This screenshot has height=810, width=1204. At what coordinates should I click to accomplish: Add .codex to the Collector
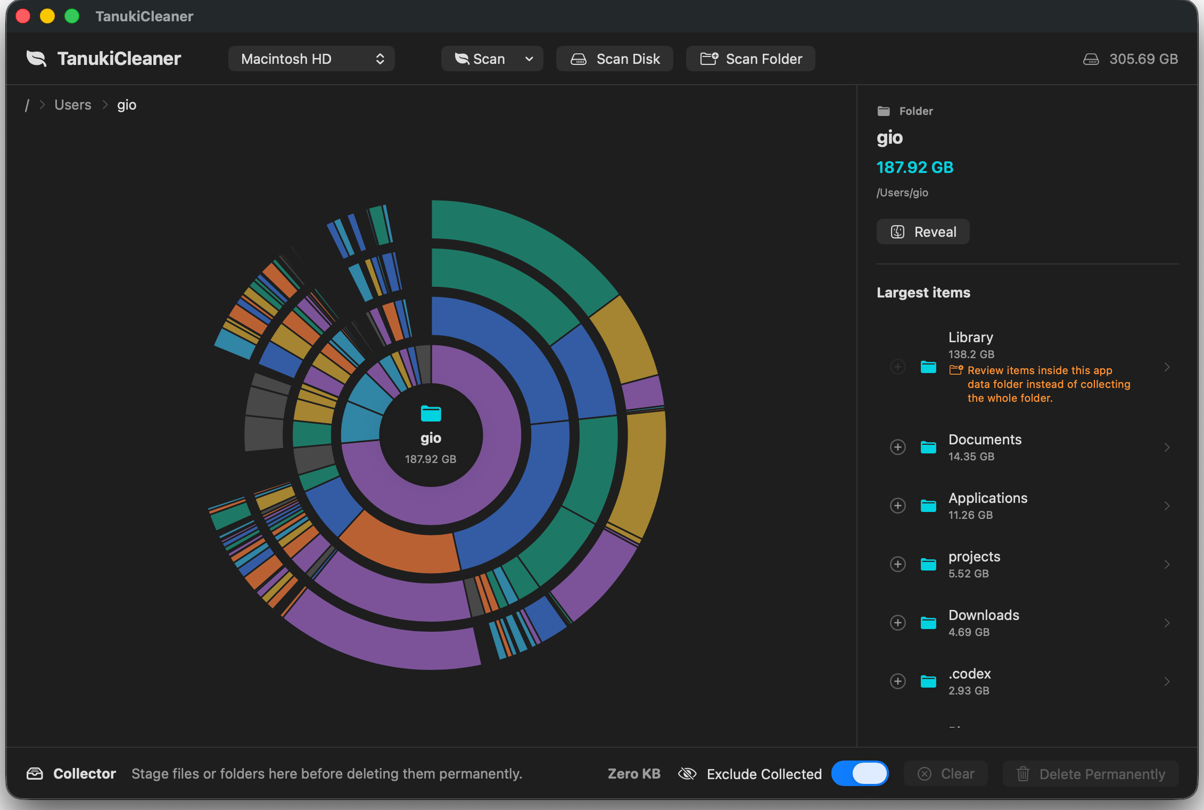(x=898, y=681)
